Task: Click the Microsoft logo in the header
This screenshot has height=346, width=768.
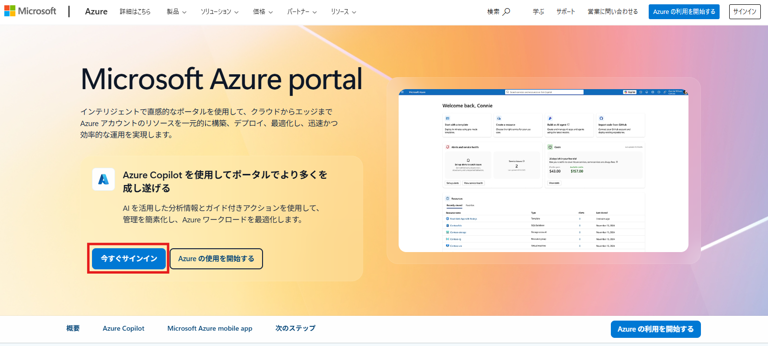Action: pyautogui.click(x=30, y=11)
